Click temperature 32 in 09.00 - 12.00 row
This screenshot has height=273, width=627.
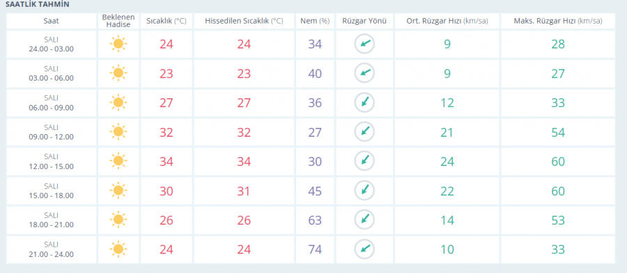point(167,132)
